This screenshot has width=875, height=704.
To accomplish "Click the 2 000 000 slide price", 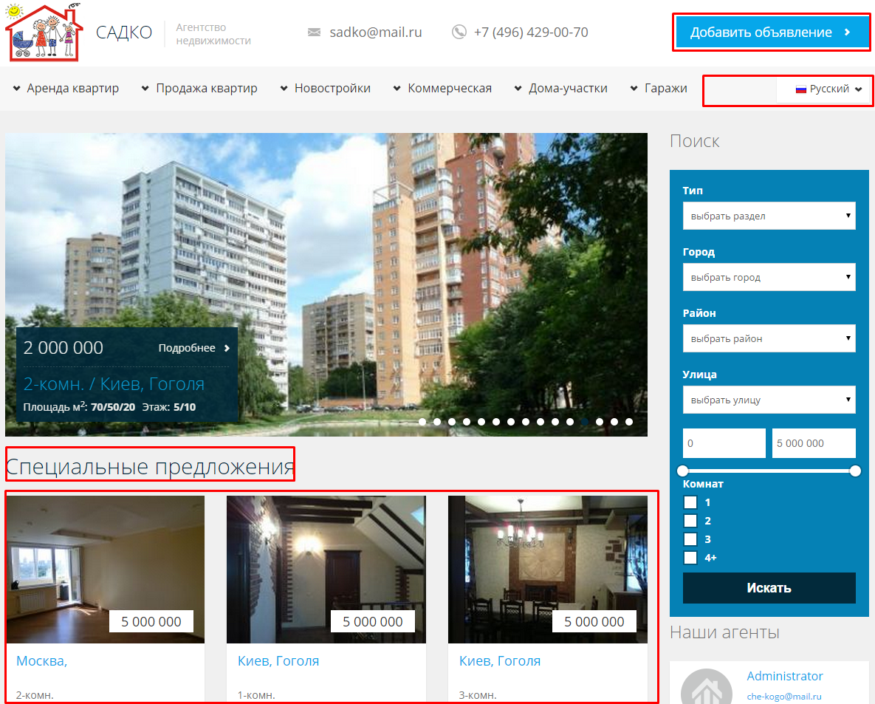I will pyautogui.click(x=63, y=348).
